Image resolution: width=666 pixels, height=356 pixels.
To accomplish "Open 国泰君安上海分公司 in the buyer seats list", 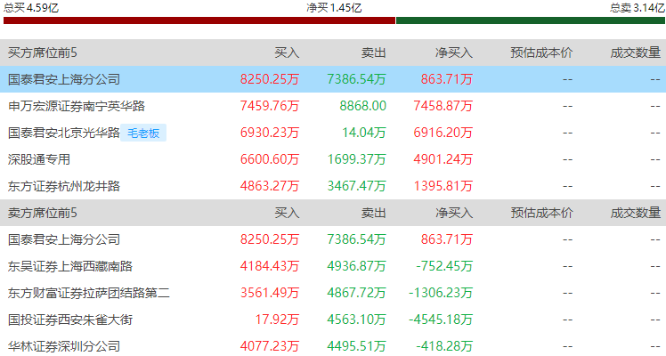I will 64,79.
